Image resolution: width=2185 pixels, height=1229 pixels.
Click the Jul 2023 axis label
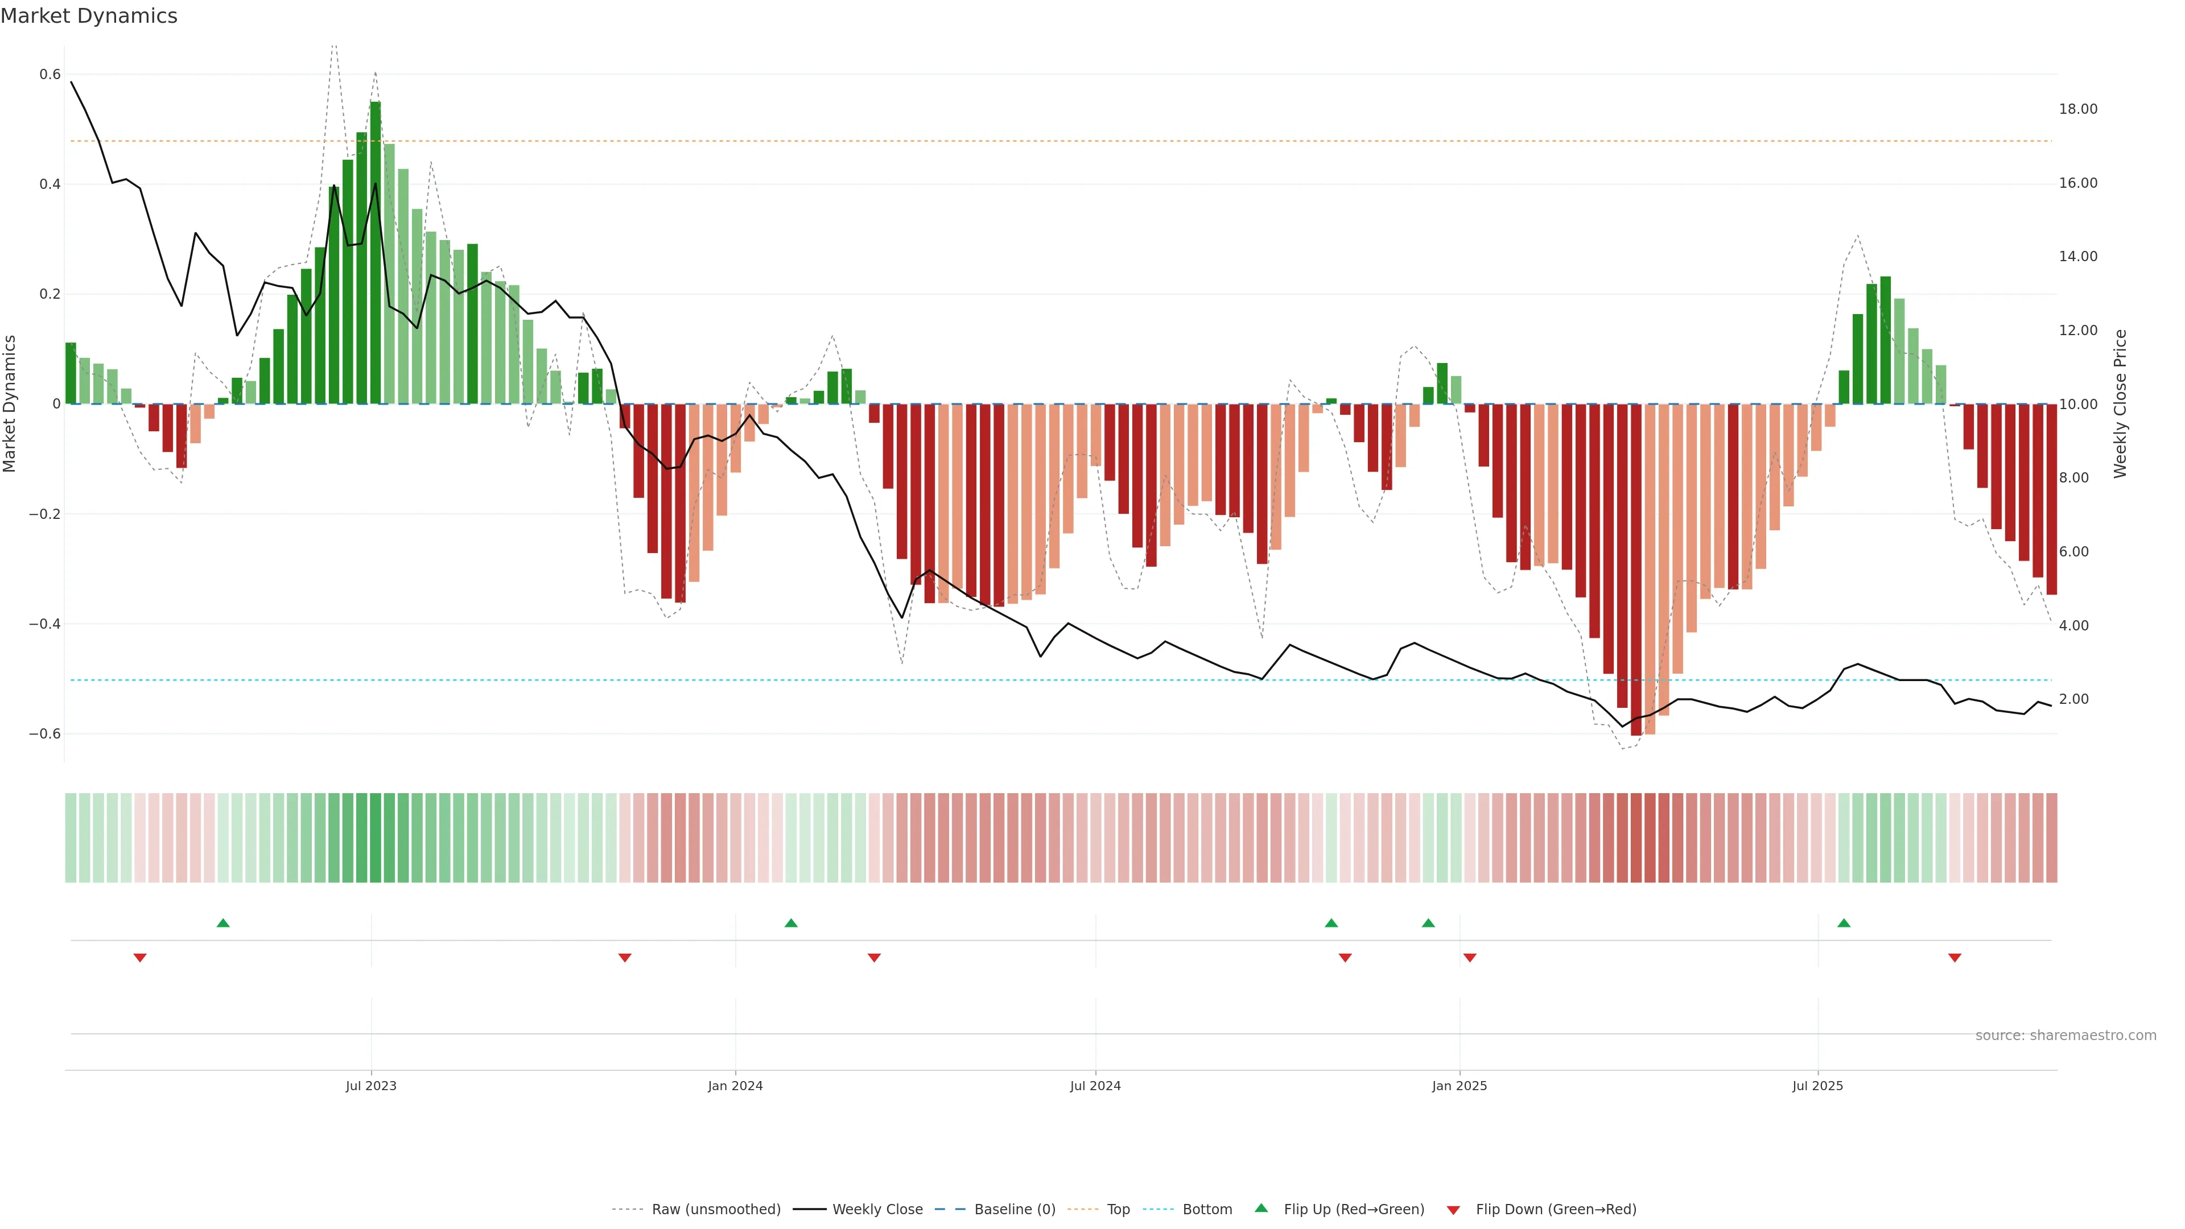370,1086
